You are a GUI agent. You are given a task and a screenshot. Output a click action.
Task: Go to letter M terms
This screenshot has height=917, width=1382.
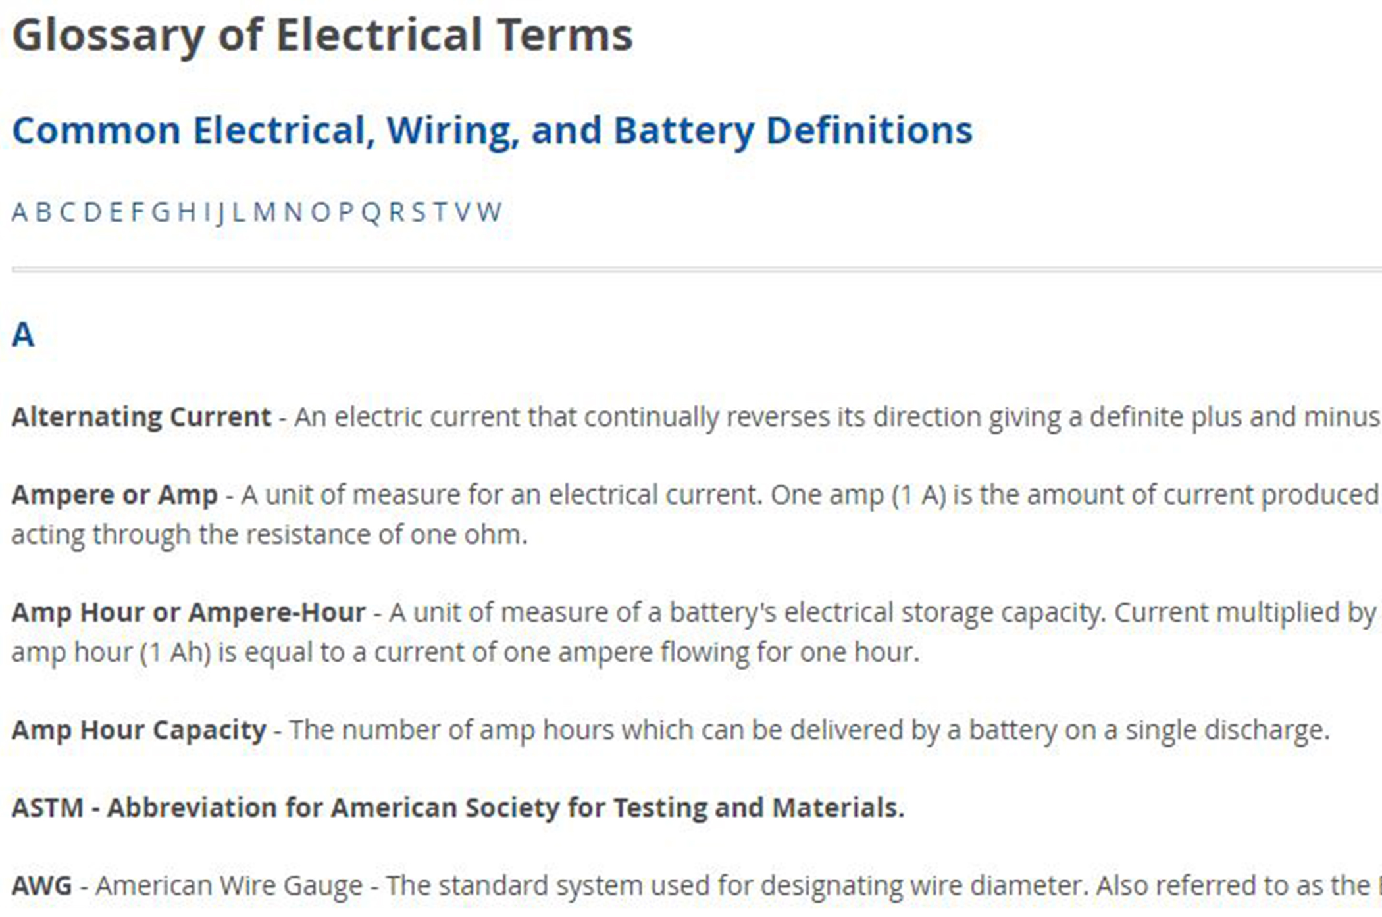click(265, 212)
